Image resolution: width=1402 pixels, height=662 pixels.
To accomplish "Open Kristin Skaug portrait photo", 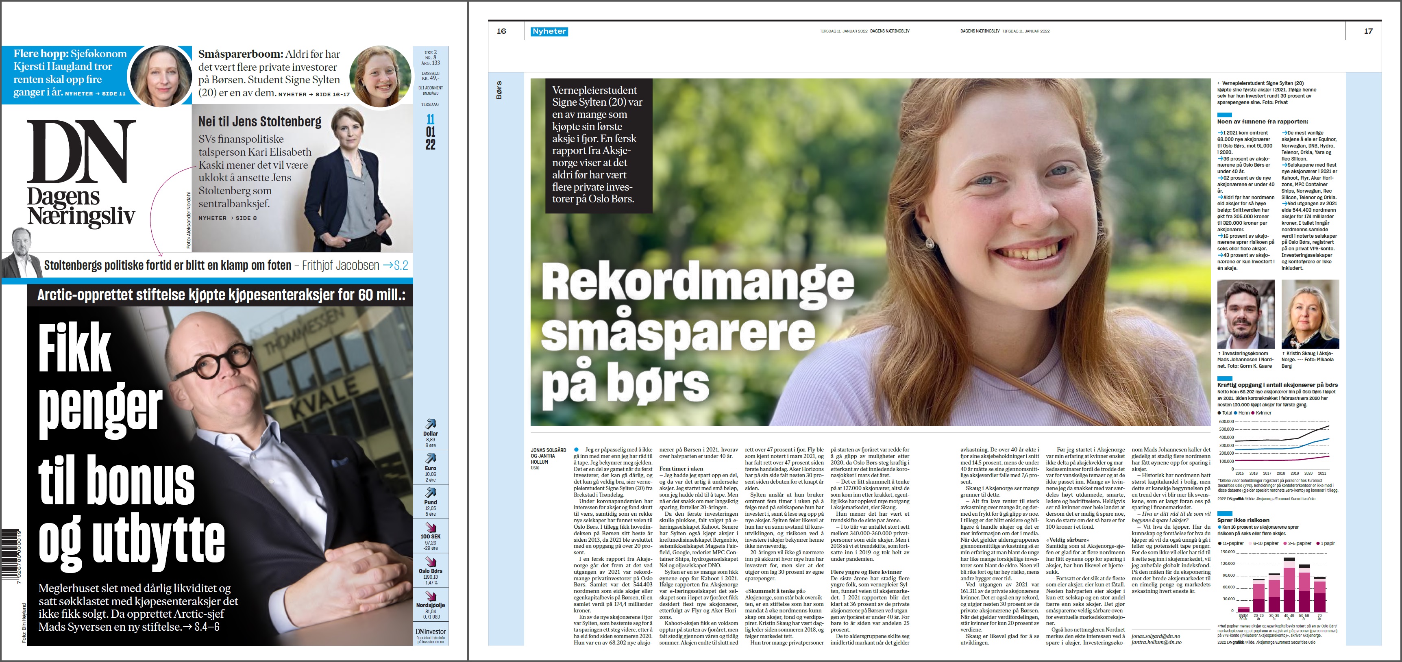I will 1311,314.
